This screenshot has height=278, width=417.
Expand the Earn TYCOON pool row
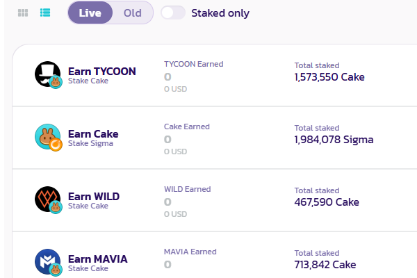101,71
